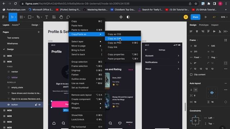Open horizontal resizing Fixed dropdown
The height and width of the screenshot is (129, 230).
tap(198, 57)
